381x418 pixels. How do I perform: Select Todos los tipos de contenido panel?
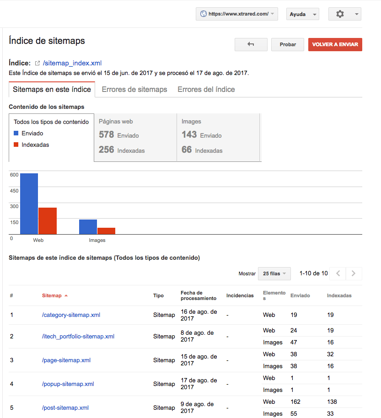(51, 138)
